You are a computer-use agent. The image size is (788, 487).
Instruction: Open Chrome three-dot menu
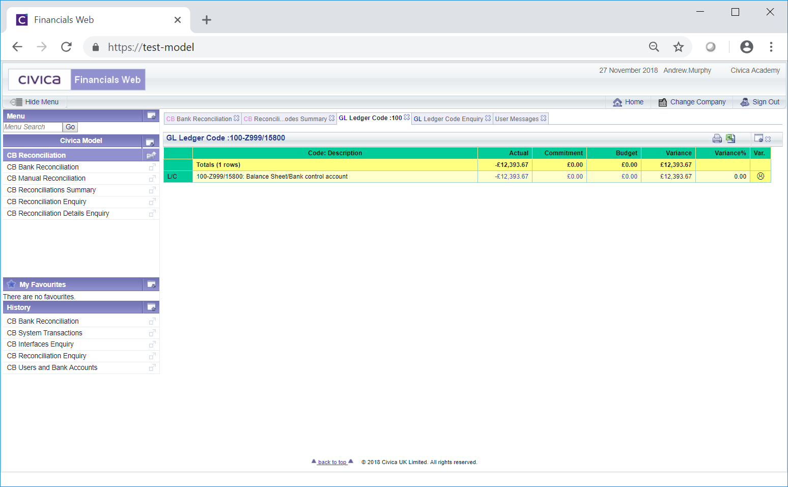pyautogui.click(x=771, y=47)
